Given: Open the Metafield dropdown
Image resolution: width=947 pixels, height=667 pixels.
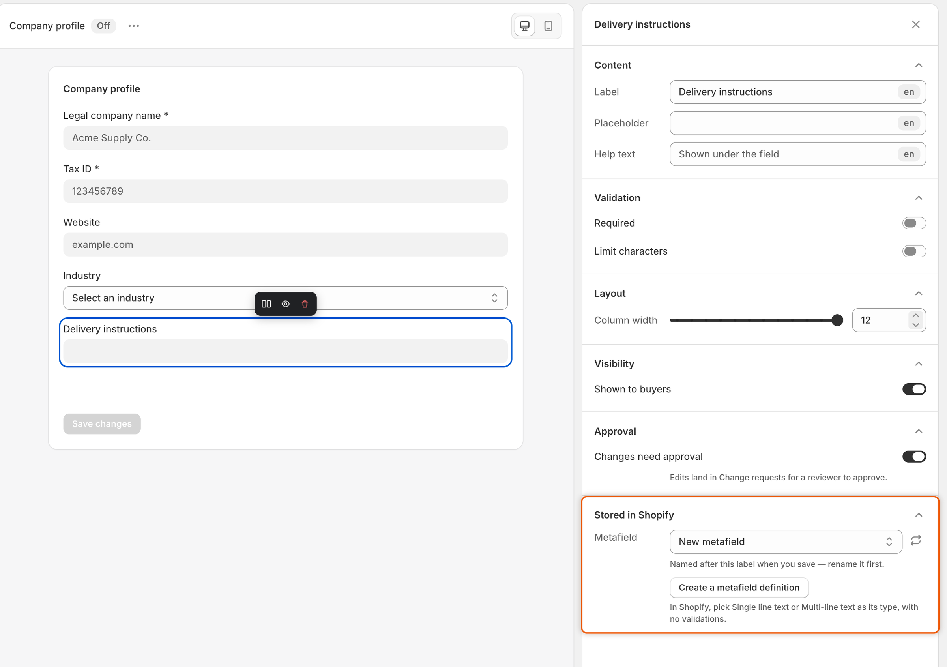Looking at the screenshot, I should point(786,541).
